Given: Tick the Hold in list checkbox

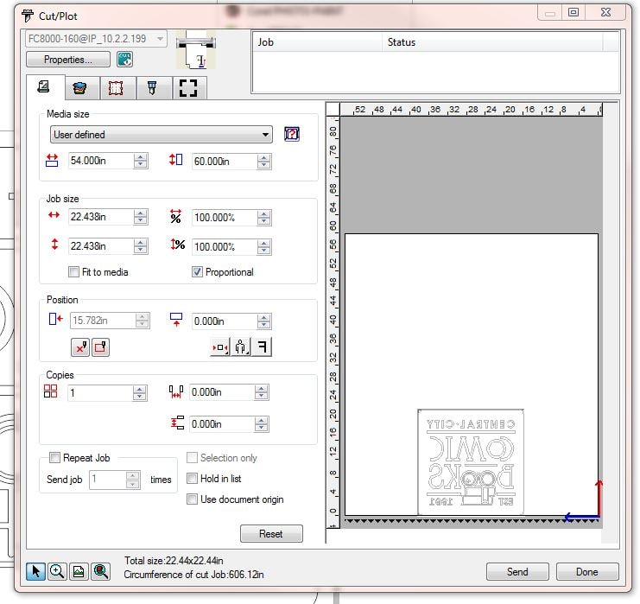Looking at the screenshot, I should [193, 479].
